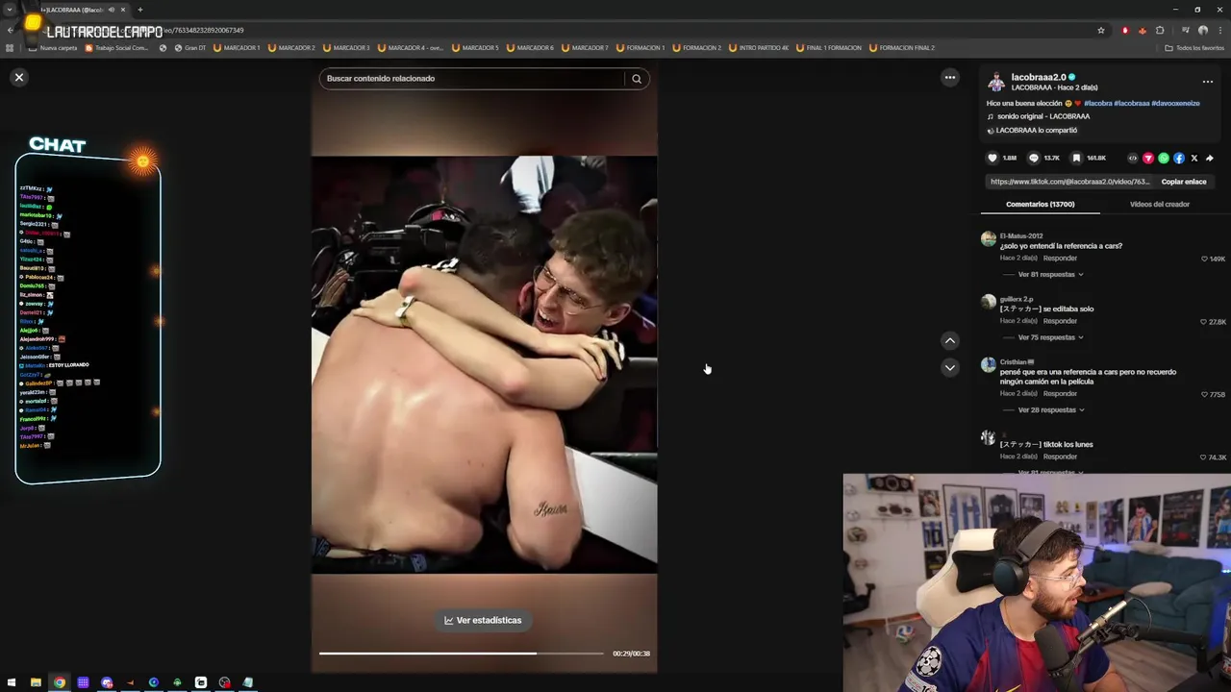
Task: Open Cristhian's commenter avatar
Action: (989, 365)
